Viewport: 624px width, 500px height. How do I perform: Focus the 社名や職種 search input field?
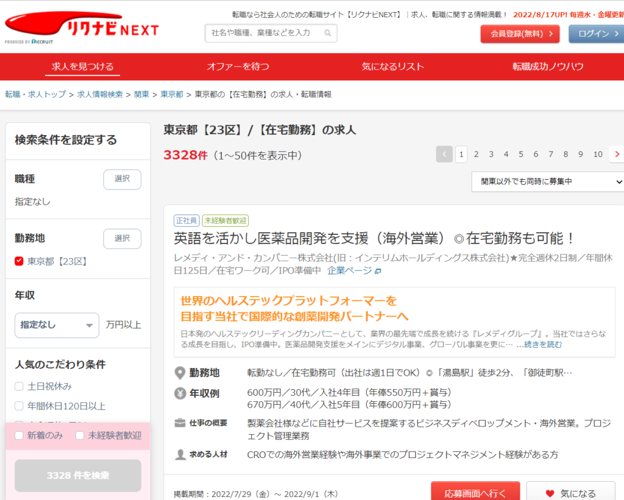(x=271, y=33)
